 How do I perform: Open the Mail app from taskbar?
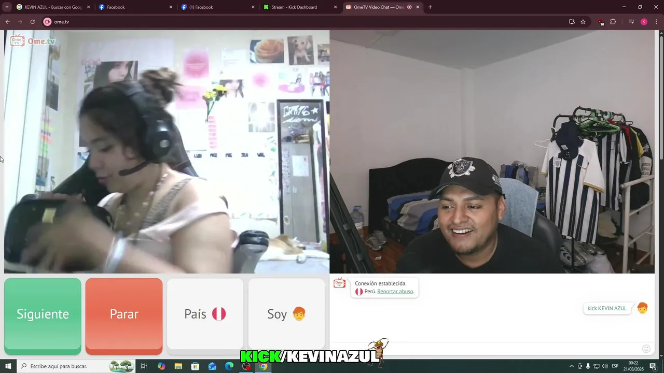(x=212, y=366)
